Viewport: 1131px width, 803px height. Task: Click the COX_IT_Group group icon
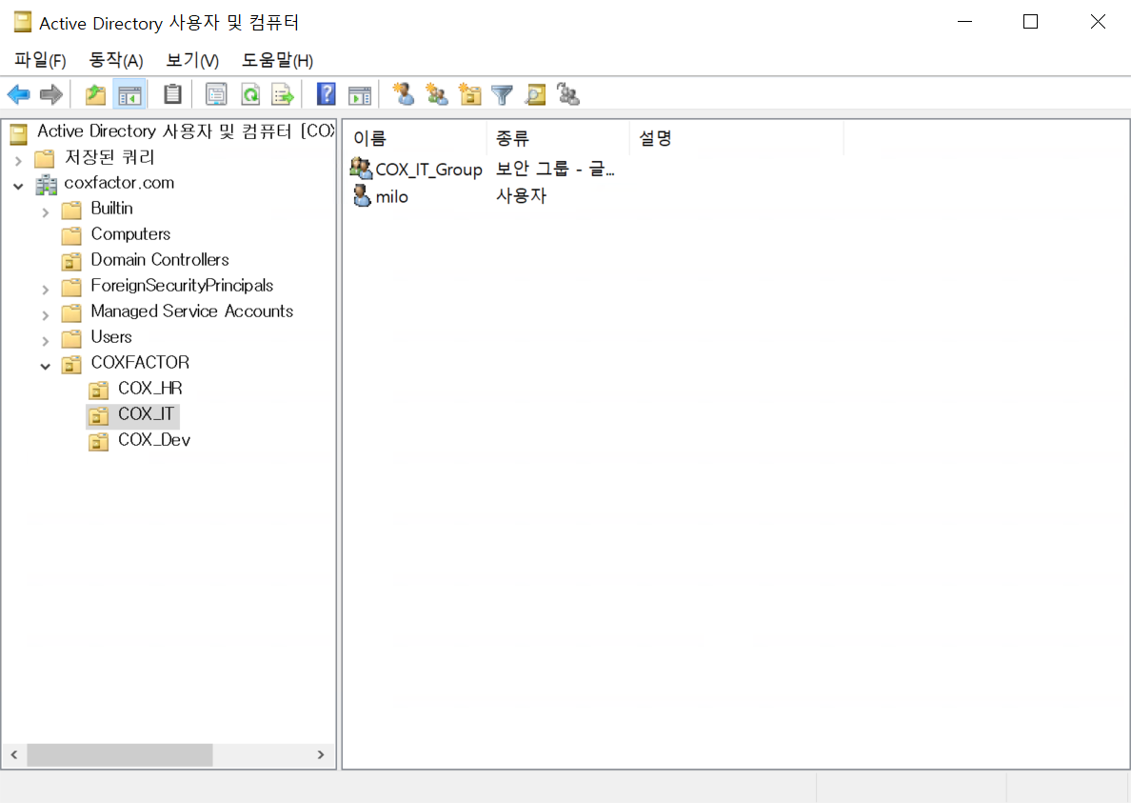click(361, 169)
